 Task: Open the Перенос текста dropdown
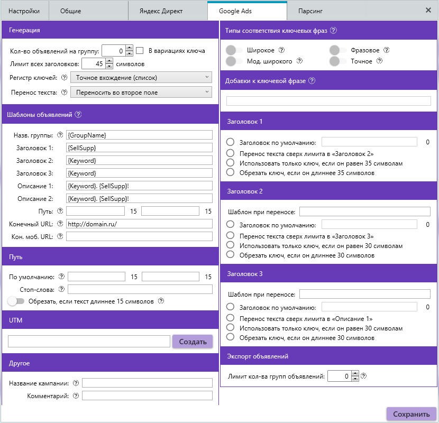[x=141, y=92]
